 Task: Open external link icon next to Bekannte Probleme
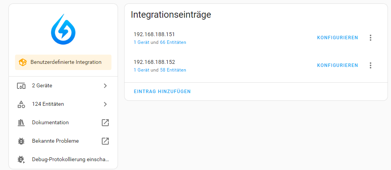pyautogui.click(x=105, y=141)
